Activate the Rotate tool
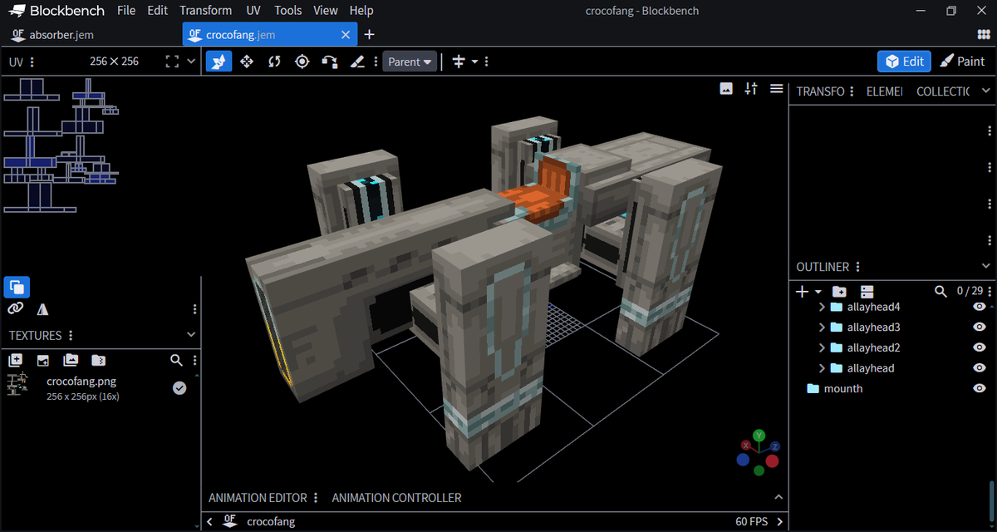The height and width of the screenshot is (532, 997). [274, 62]
